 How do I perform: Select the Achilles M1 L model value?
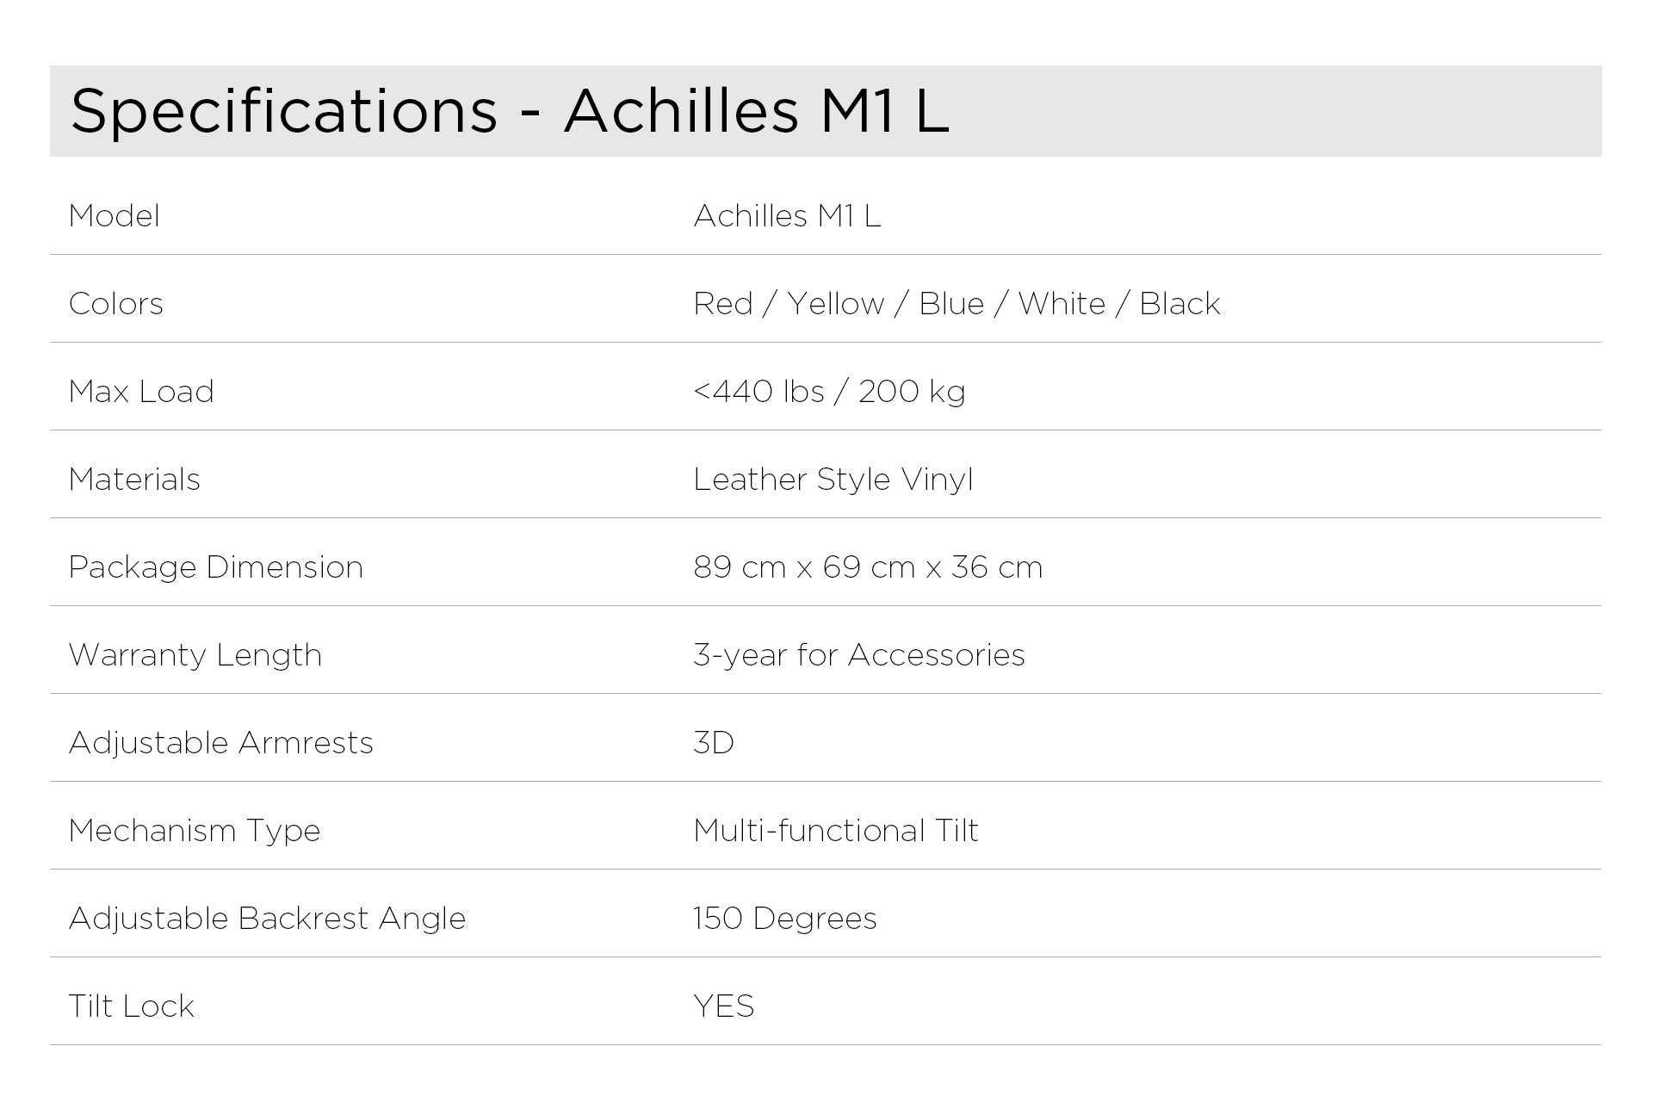point(787,216)
